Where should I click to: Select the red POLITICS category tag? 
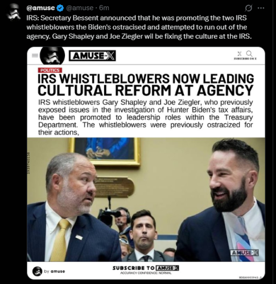pyautogui.click(x=50, y=70)
